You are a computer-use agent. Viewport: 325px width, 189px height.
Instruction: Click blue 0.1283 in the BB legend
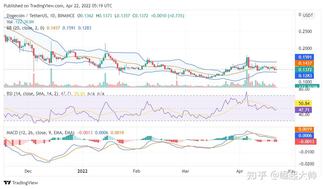pos(85,28)
